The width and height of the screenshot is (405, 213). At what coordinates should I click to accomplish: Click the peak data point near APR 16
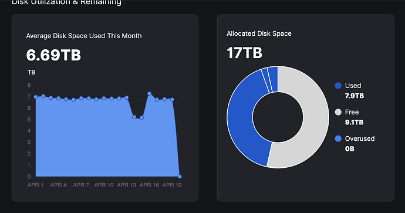coord(149,93)
